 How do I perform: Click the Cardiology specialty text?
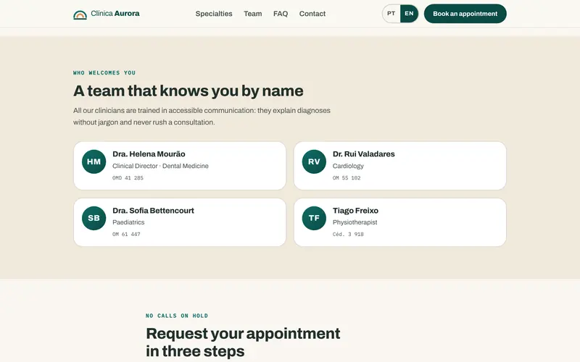coord(348,166)
